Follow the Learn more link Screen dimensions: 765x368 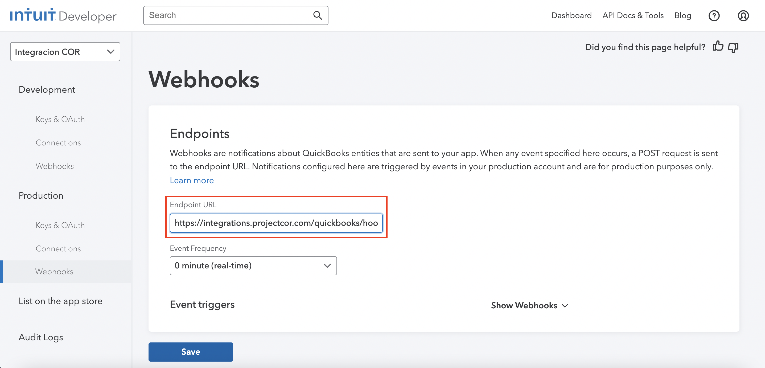point(192,180)
